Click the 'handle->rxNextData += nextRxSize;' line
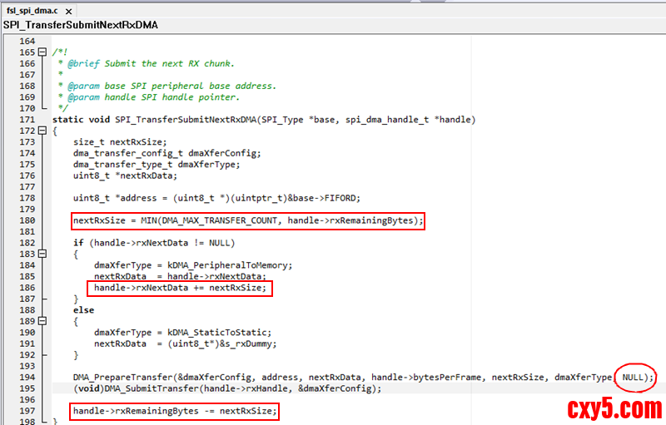Screen dimensions: 666x425 tap(180, 288)
